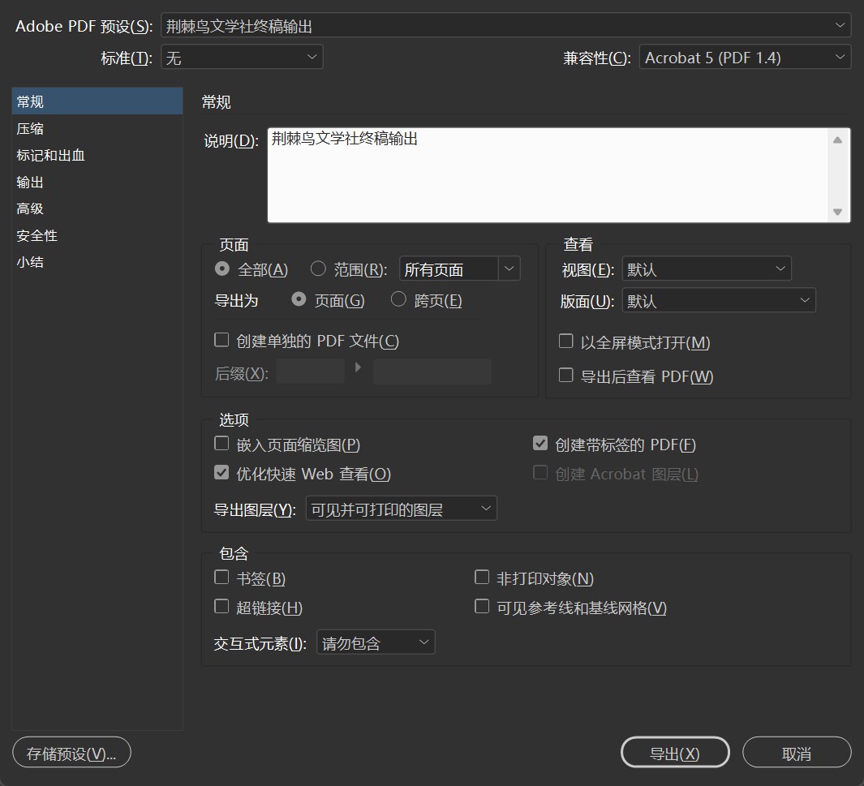Open the Adobe PDF 预设 dropdown

point(505,26)
